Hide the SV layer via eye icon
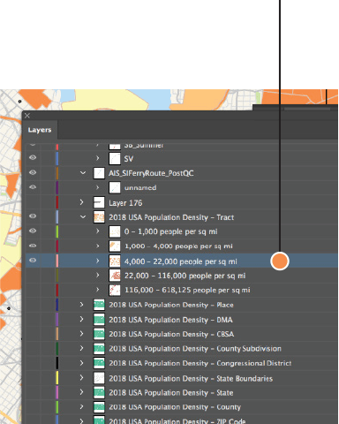The width and height of the screenshot is (339, 424). (x=33, y=157)
